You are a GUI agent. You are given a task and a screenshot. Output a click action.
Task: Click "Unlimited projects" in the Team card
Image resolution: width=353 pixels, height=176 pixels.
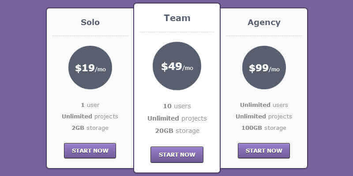[x=177, y=118]
